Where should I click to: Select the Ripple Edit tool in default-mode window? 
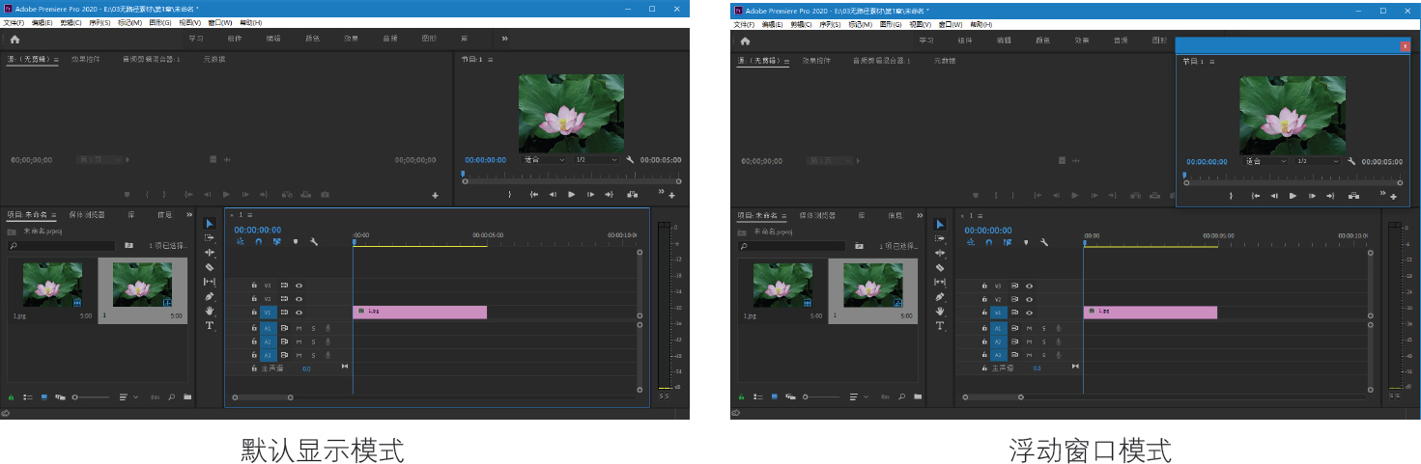(x=210, y=253)
